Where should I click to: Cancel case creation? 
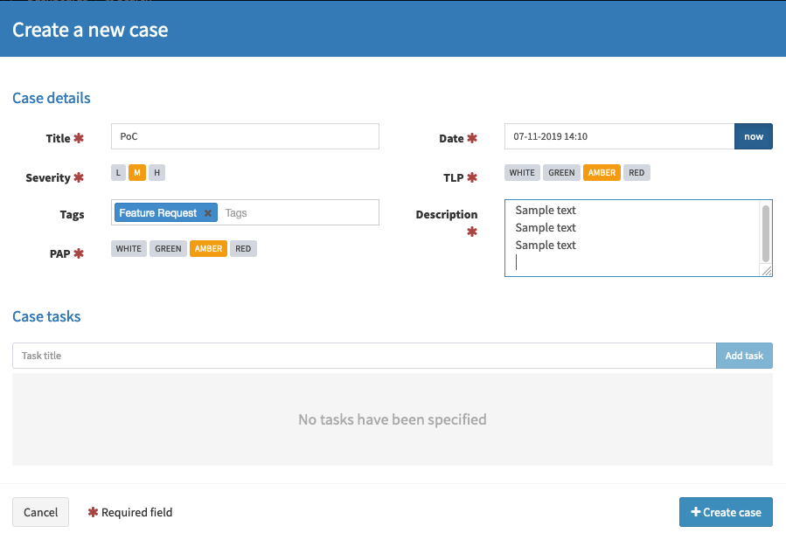[40, 512]
